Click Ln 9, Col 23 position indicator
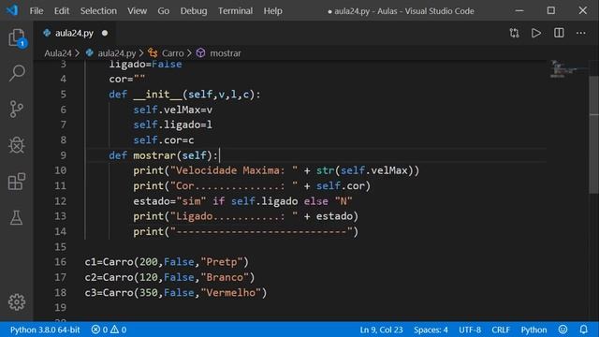Image resolution: width=599 pixels, height=337 pixels. tap(381, 330)
